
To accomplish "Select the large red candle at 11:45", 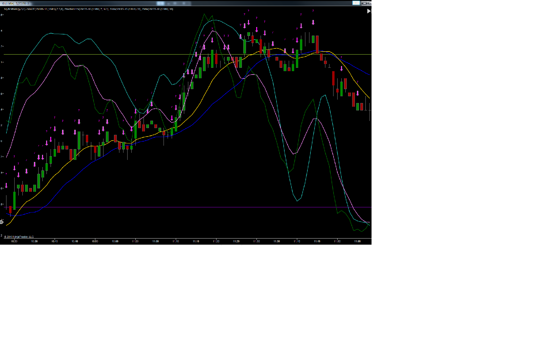I will coord(317,44).
